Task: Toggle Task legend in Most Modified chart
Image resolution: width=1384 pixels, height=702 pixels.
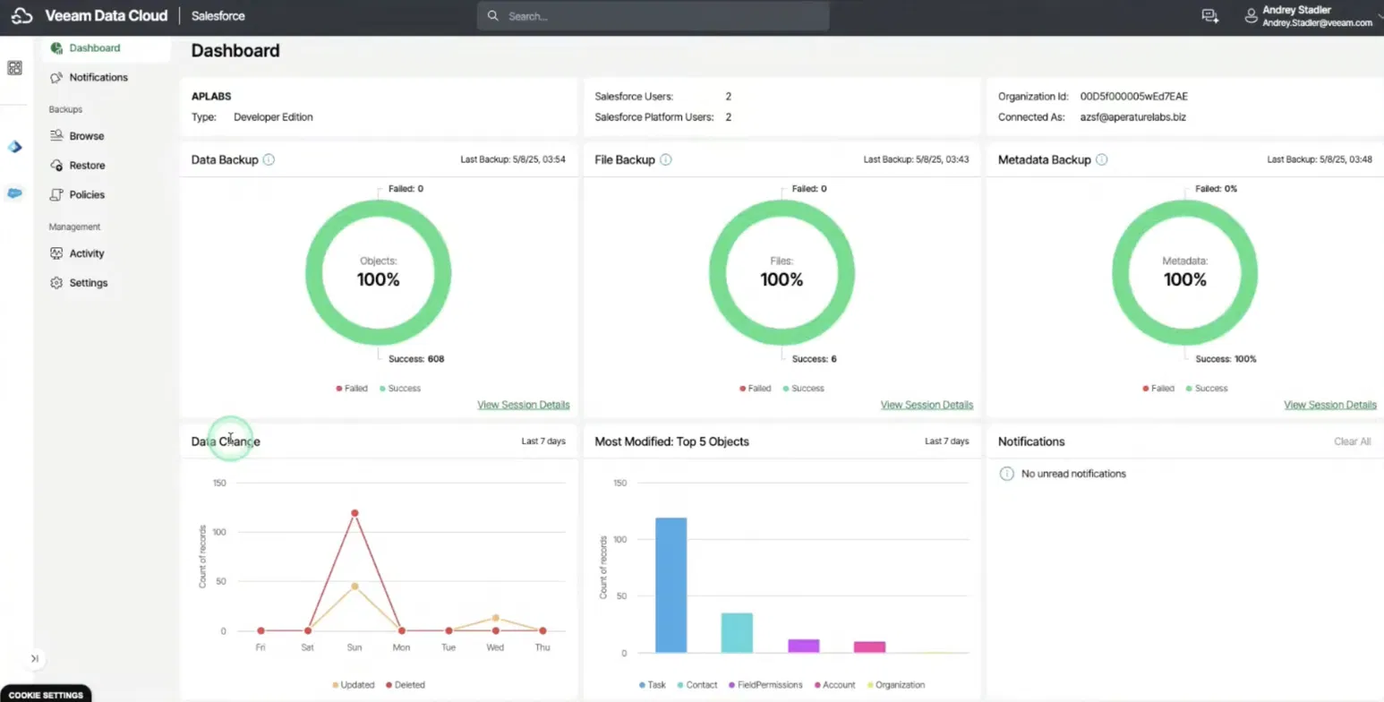Action: (653, 685)
